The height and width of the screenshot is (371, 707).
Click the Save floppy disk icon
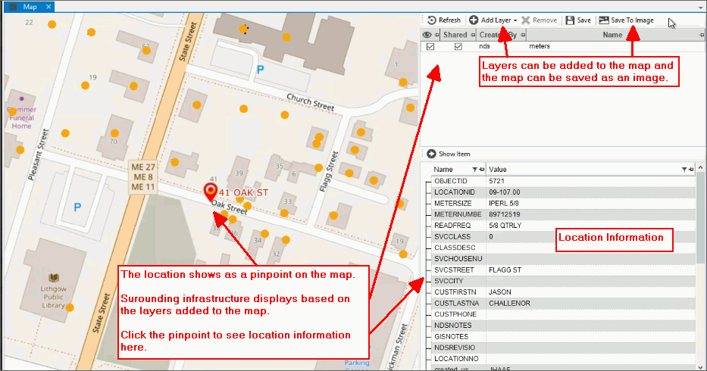click(x=569, y=20)
